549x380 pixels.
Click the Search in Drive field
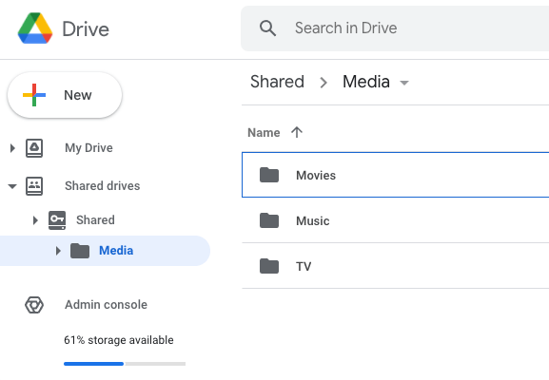[395, 28]
